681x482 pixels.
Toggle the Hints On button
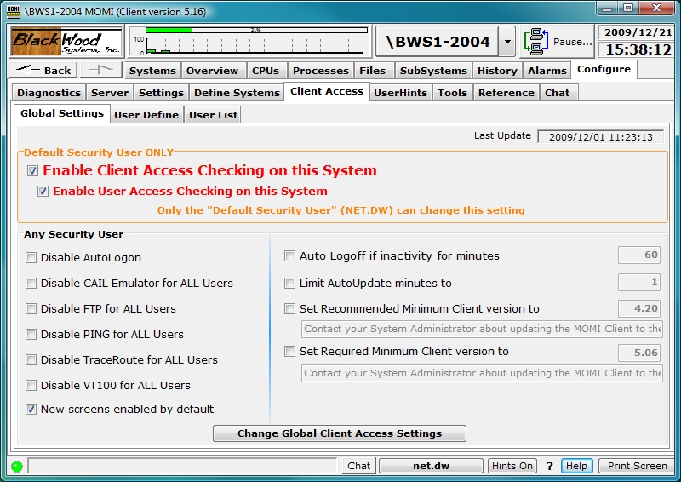[512, 466]
